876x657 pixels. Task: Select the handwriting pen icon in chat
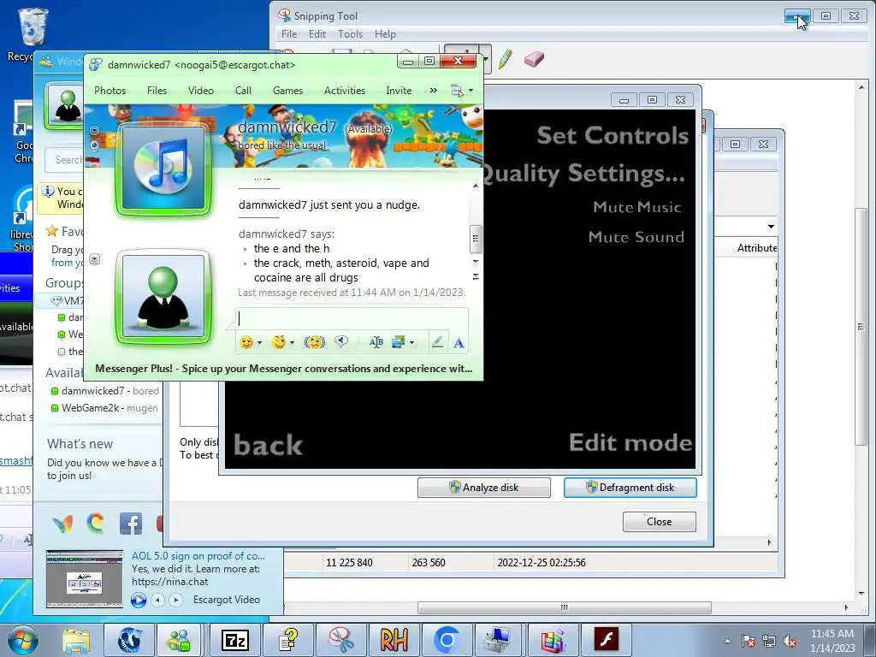pyautogui.click(x=437, y=342)
